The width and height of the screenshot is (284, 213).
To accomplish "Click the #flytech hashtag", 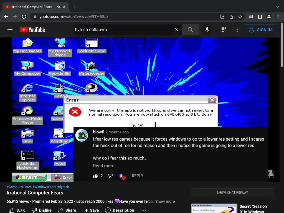I will coord(63,187).
